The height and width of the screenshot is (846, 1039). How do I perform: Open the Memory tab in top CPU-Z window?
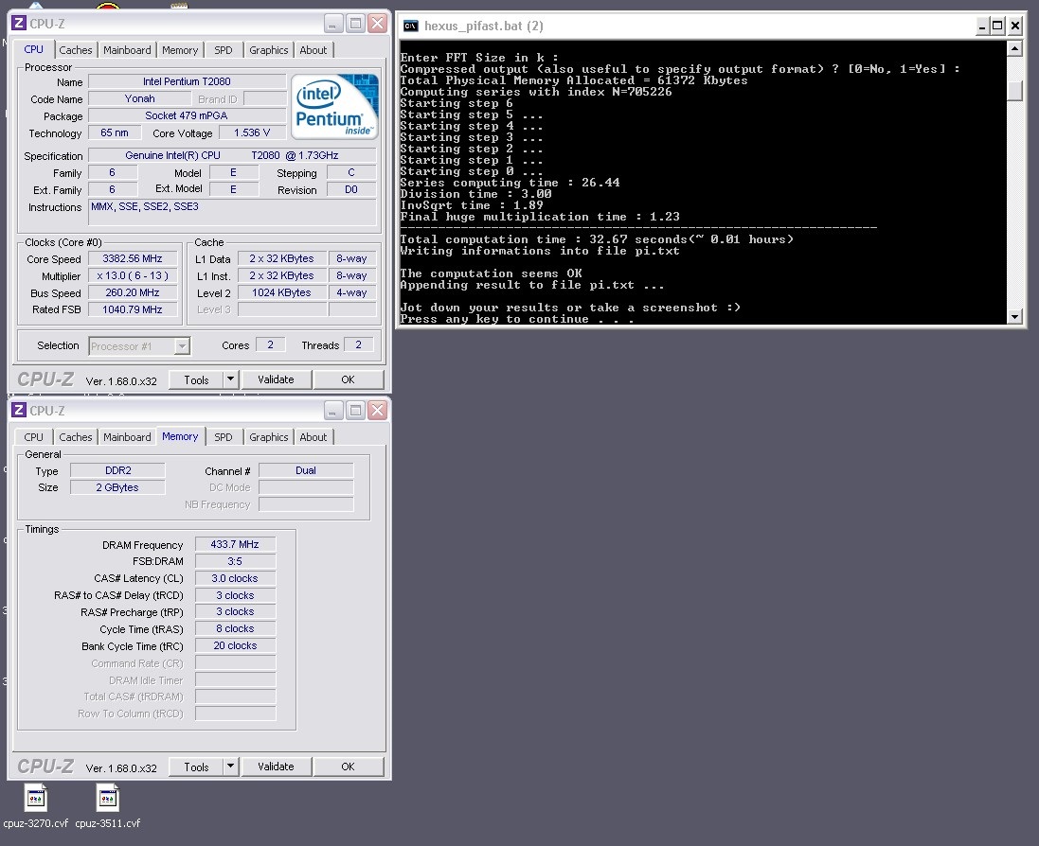[180, 50]
